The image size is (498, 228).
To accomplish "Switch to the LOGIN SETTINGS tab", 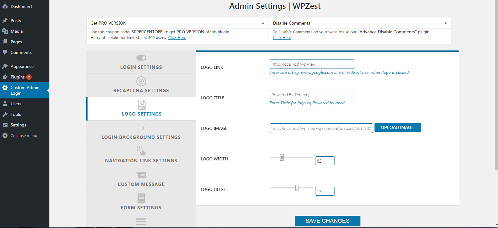I will (141, 67).
